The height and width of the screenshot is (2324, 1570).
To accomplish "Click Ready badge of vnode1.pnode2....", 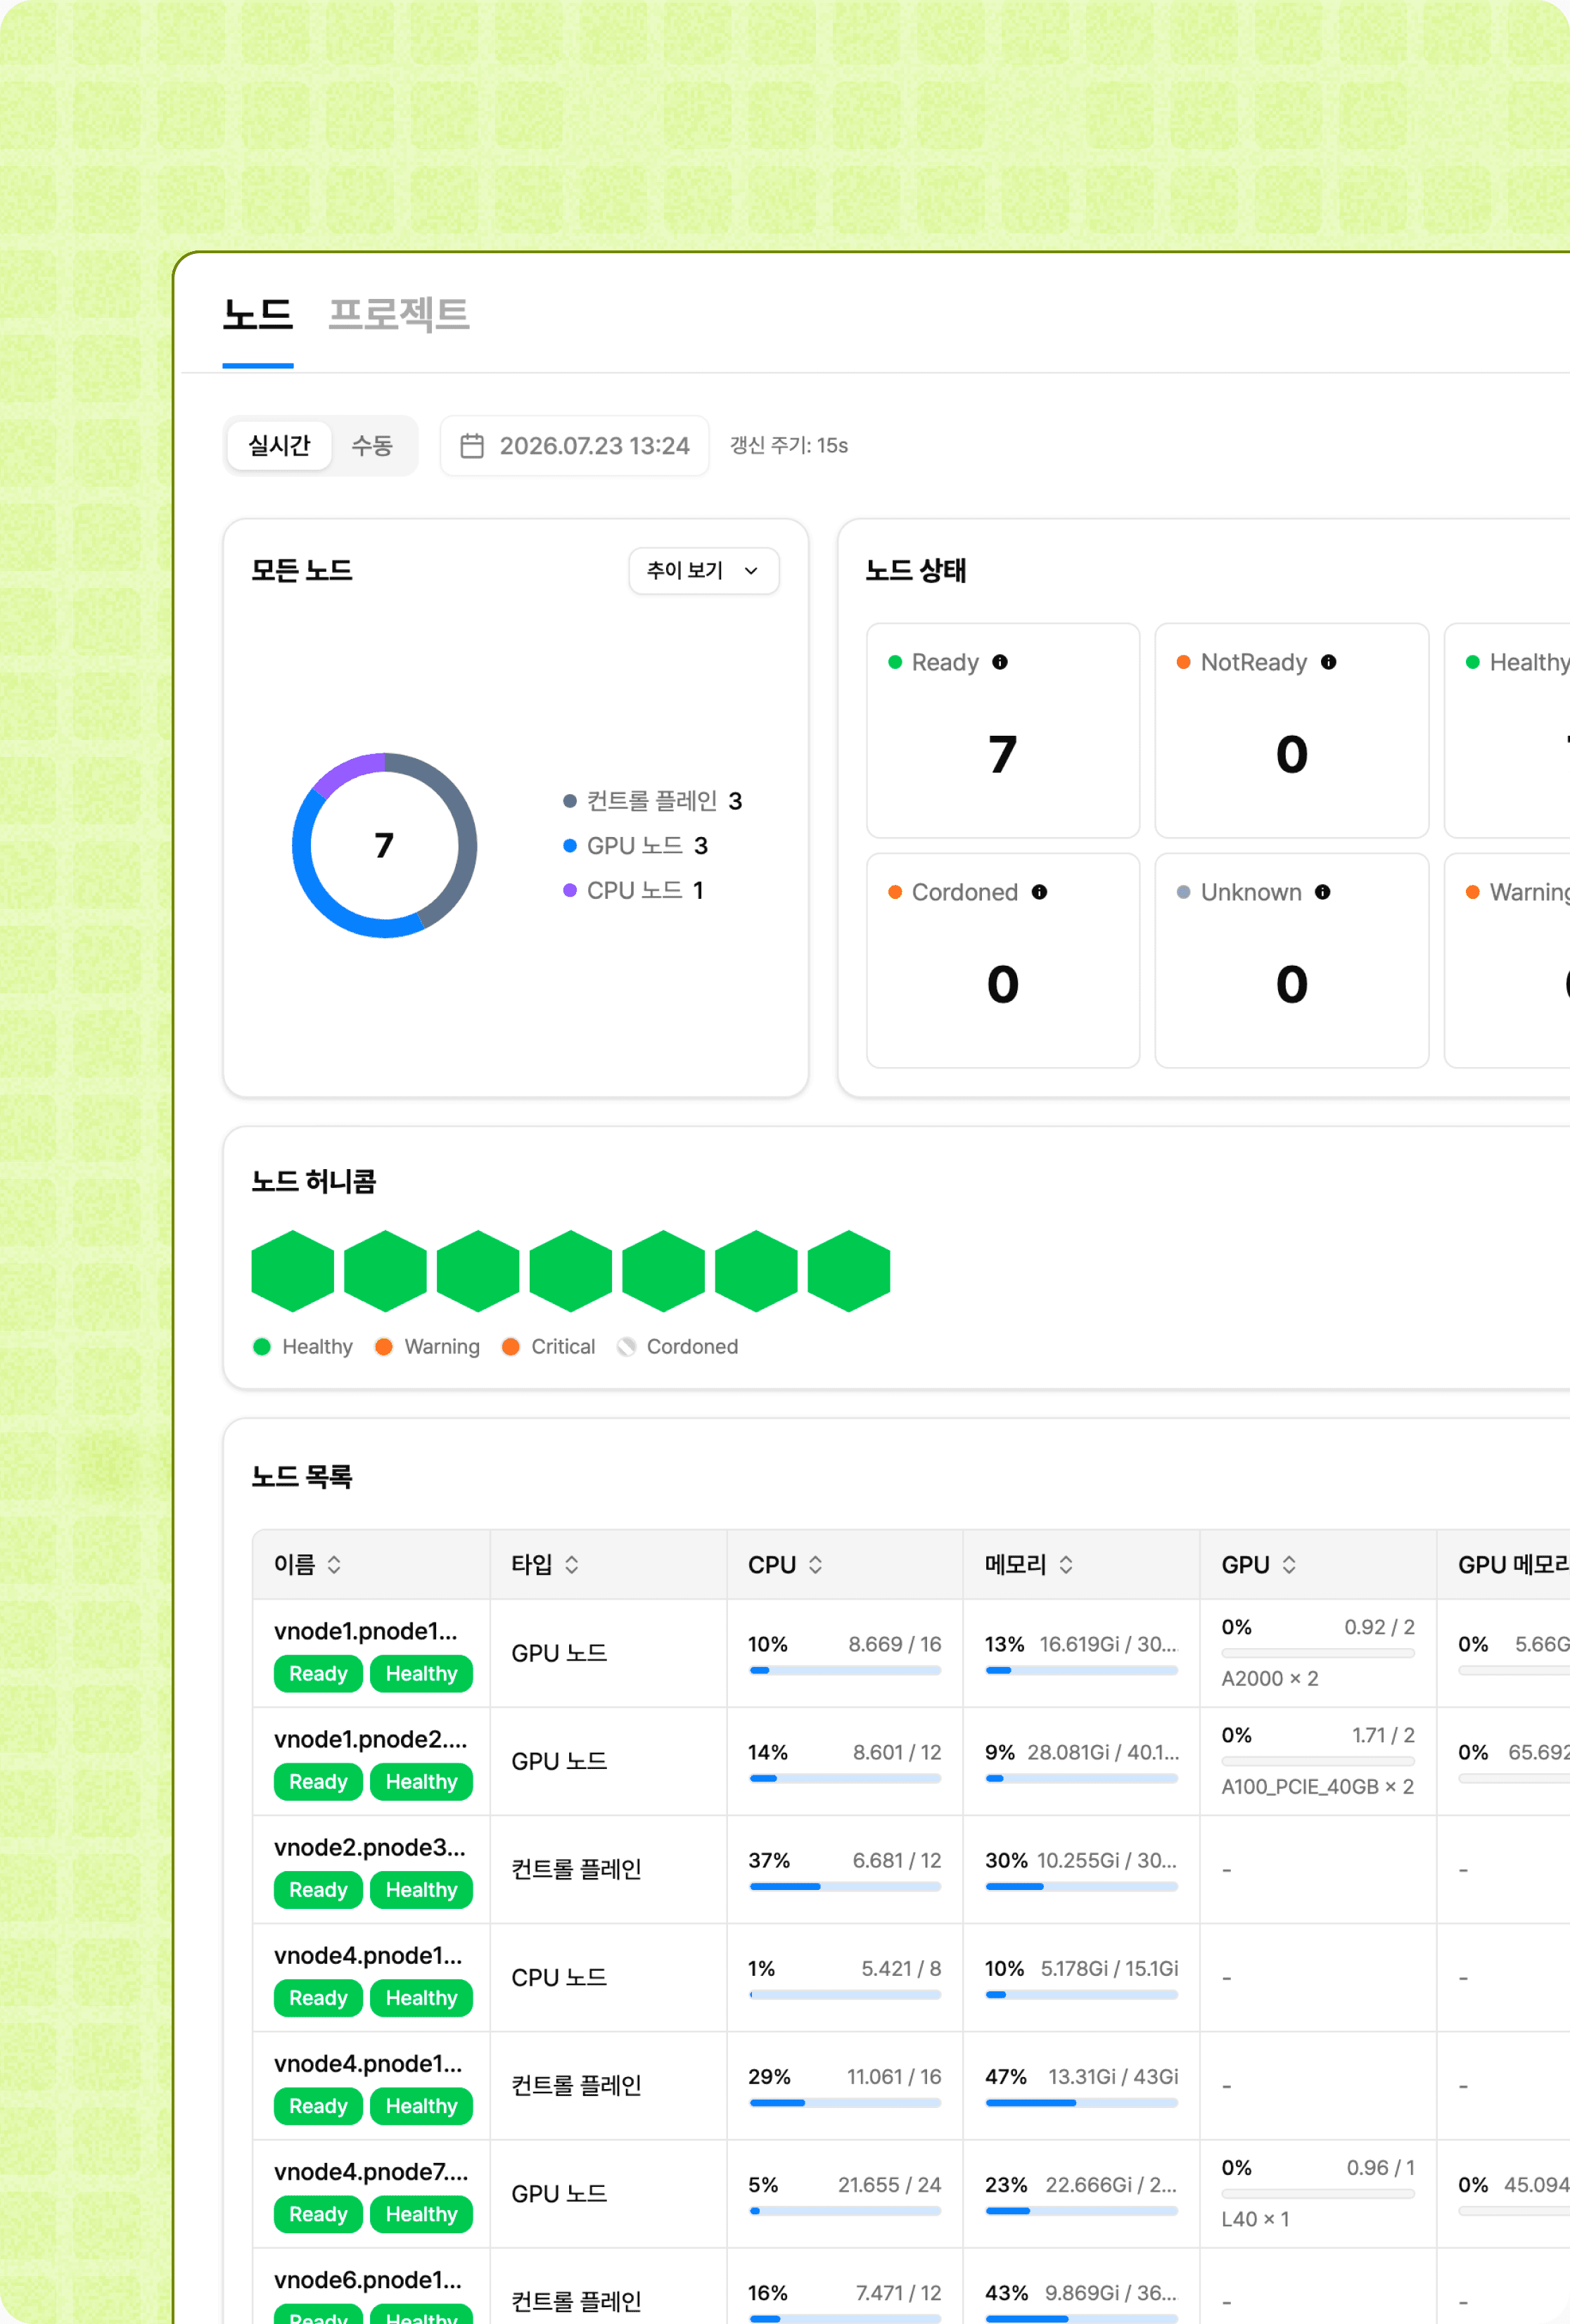I will click(318, 1782).
